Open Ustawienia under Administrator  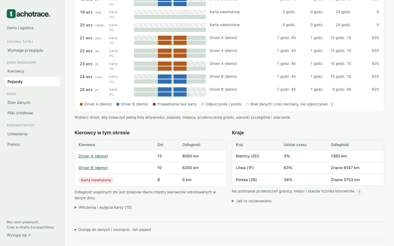(x=32, y=134)
